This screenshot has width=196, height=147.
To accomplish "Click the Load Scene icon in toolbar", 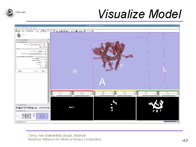I will [17, 31].
